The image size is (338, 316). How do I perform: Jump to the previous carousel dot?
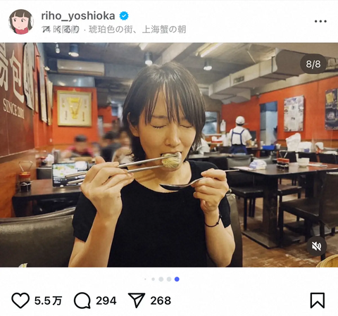tap(169, 279)
